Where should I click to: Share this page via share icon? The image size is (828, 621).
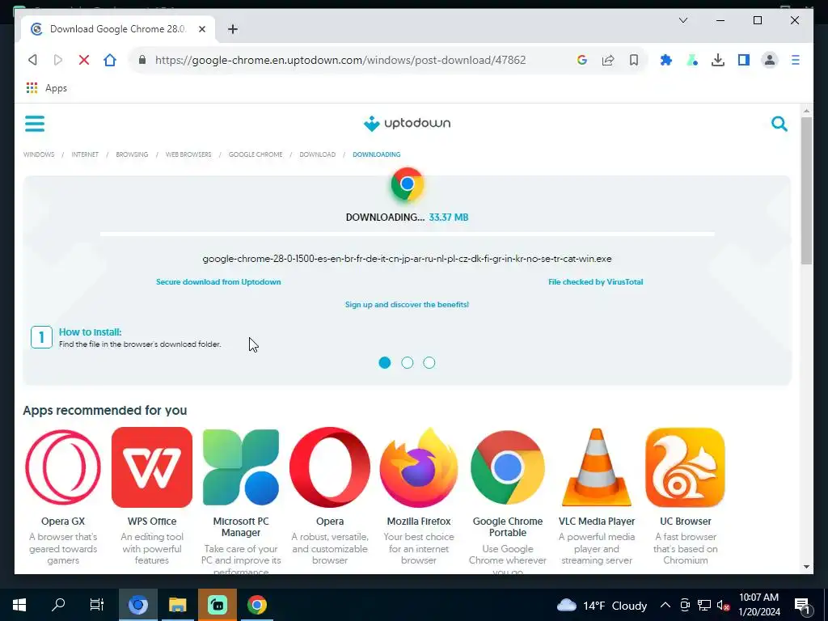(608, 60)
